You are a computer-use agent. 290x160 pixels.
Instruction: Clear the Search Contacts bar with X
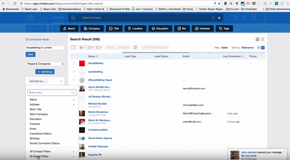pos(219,18)
